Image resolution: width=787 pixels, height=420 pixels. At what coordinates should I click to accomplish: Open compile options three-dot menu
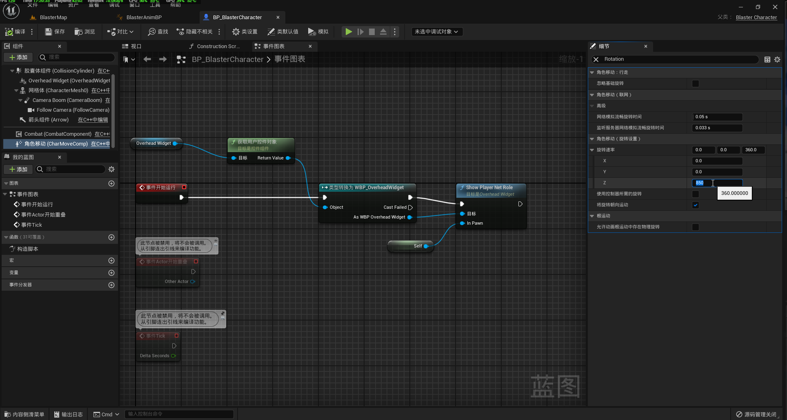32,32
